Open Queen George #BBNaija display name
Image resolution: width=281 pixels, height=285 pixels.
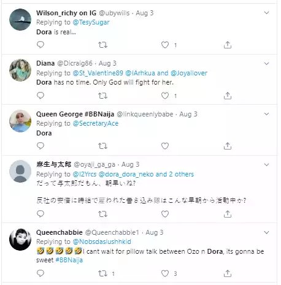pos(75,114)
